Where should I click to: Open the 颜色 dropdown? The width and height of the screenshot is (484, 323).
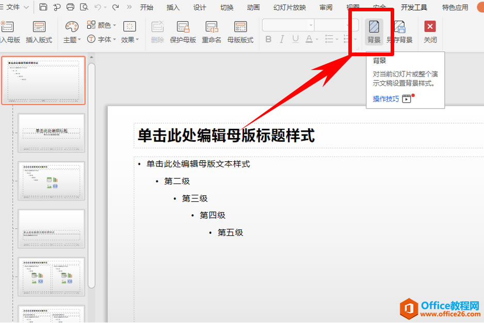(x=102, y=25)
